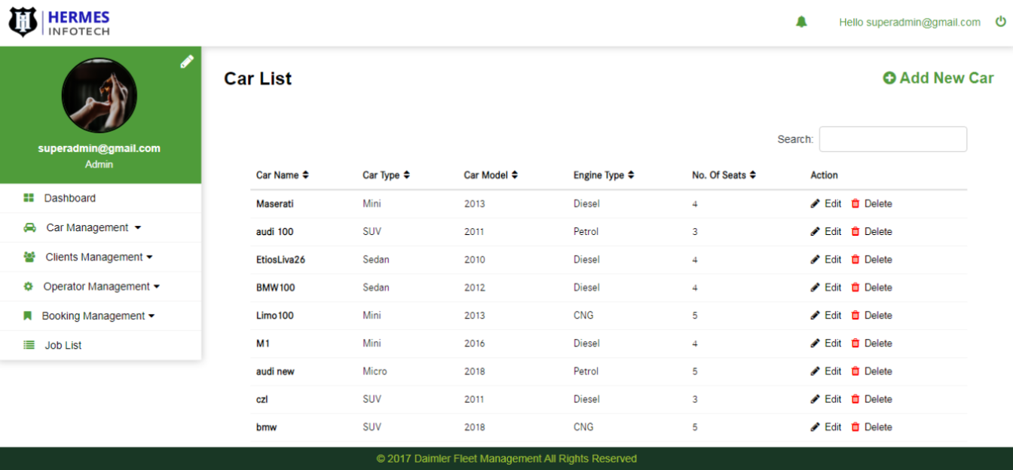Viewport: 1013px width, 470px height.
Task: Click the EtiosLiva26 car name cell
Action: [x=280, y=259]
